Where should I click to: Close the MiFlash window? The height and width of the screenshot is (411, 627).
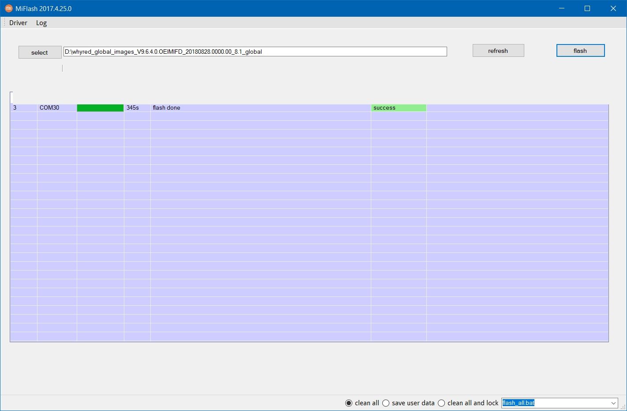pyautogui.click(x=613, y=8)
